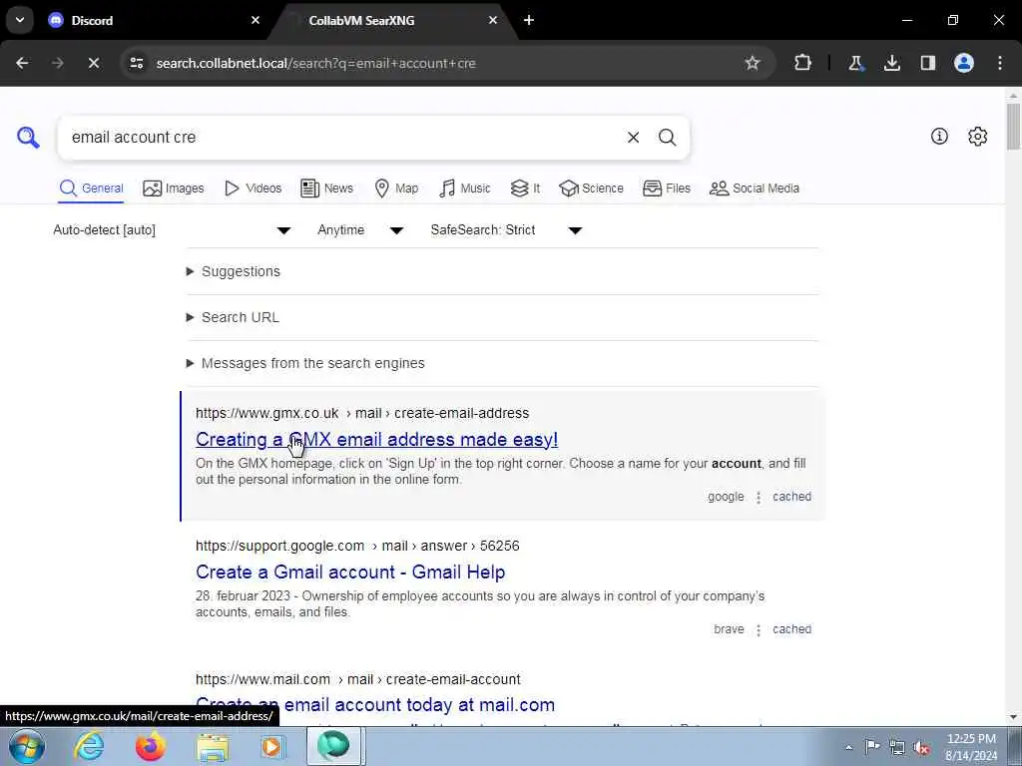The height and width of the screenshot is (766, 1022).
Task: Bookmark this page with the star
Action: click(753, 63)
